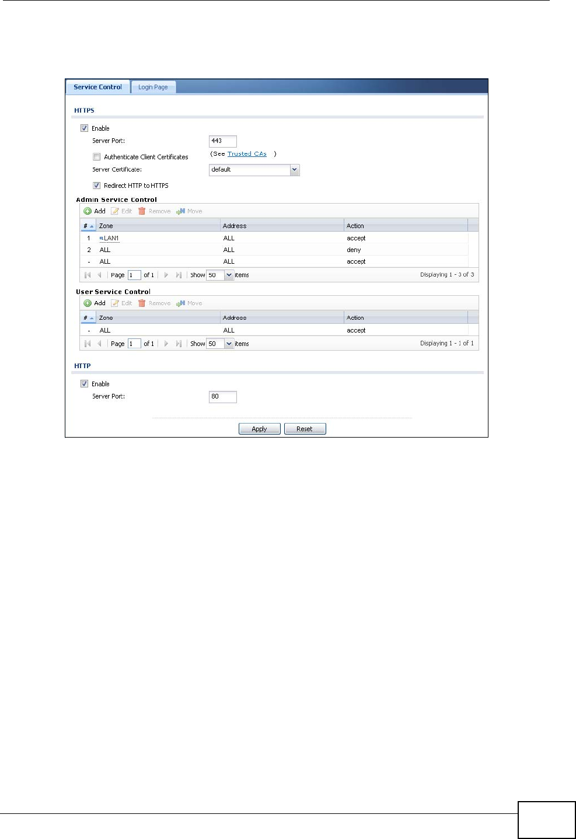
Task: Click Action header in User table
Action: (406, 318)
